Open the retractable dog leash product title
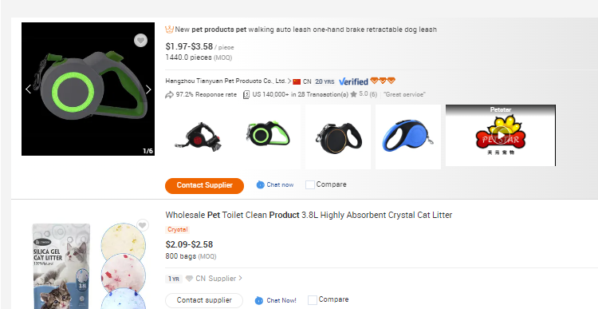The width and height of the screenshot is (598, 309). (x=306, y=30)
